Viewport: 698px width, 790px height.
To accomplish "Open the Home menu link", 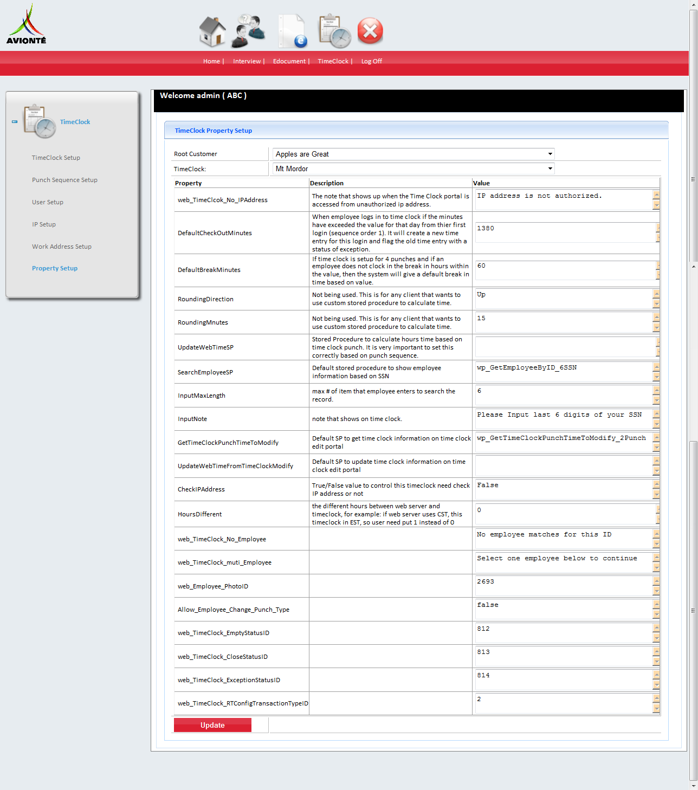I will [211, 61].
